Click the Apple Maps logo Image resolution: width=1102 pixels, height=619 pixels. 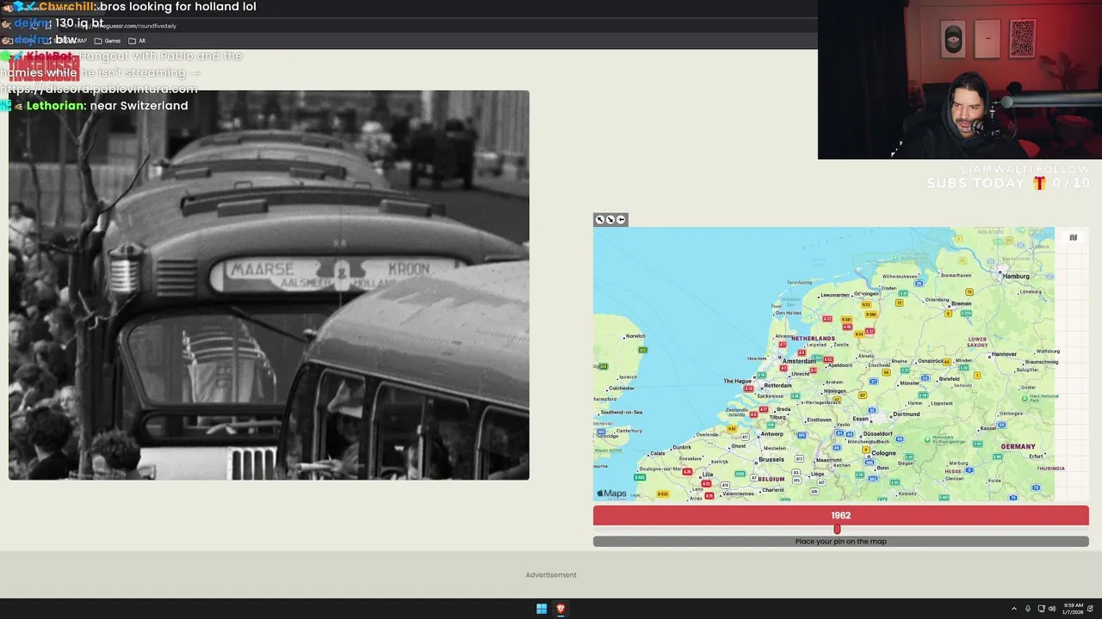coord(612,493)
